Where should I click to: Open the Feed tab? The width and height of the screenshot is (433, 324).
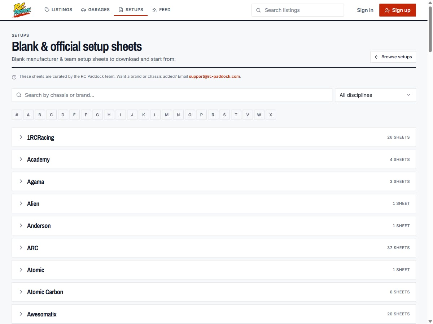(161, 10)
